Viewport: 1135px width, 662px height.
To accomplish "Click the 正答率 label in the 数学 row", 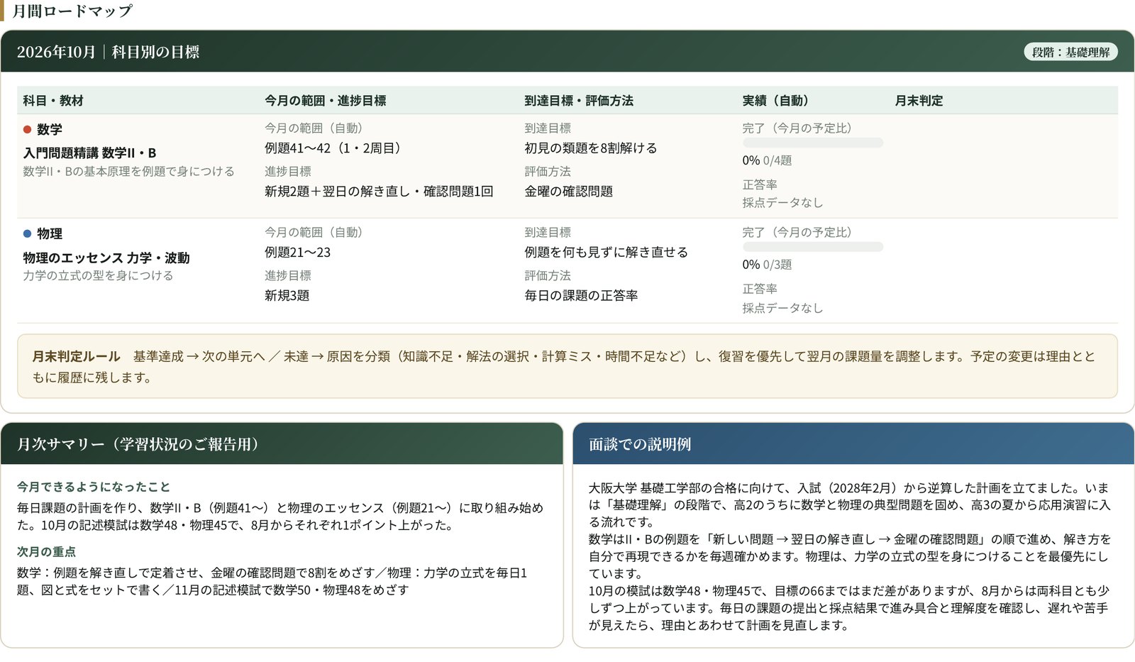I will pyautogui.click(x=760, y=184).
